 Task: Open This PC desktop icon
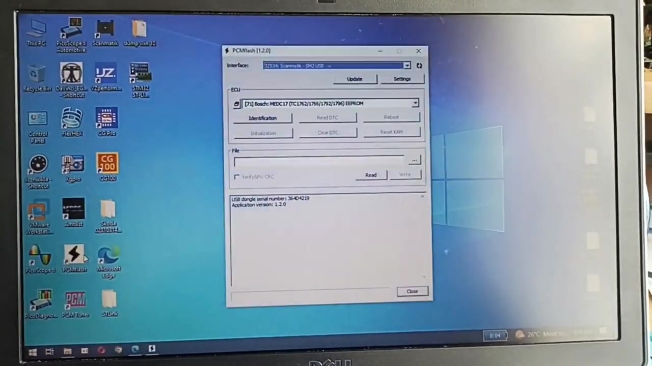pos(37,34)
